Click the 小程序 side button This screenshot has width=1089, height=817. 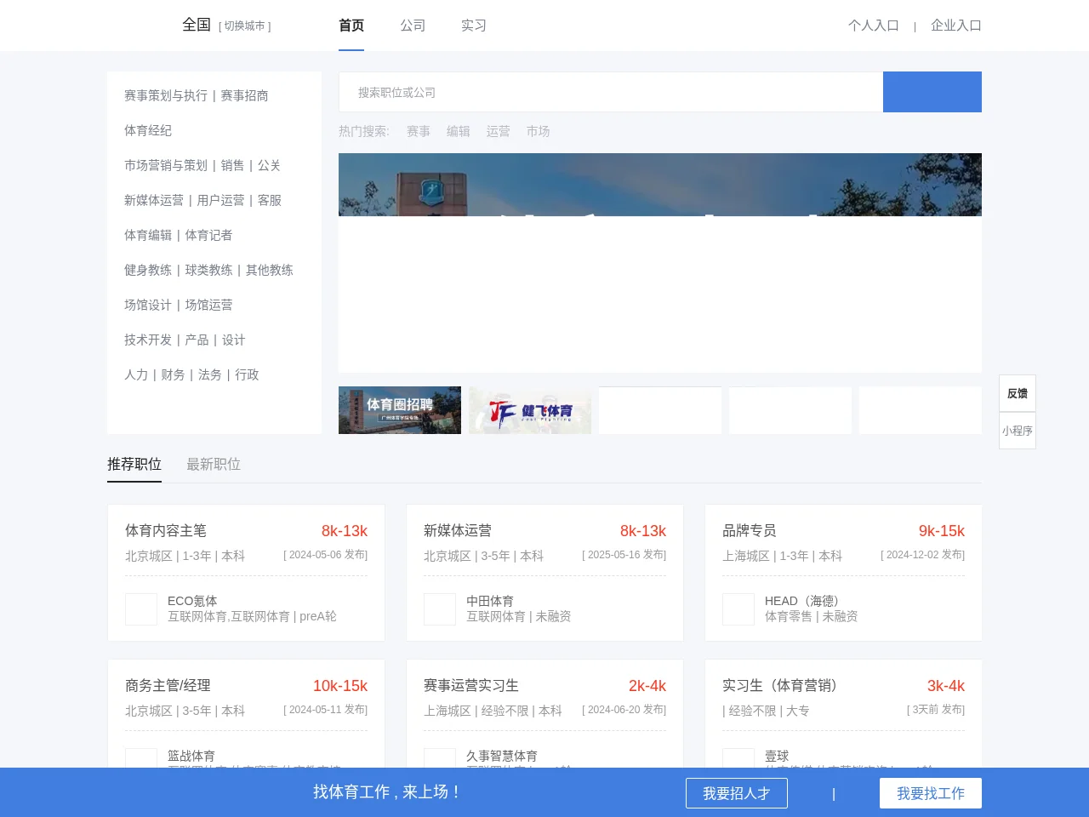point(1018,431)
